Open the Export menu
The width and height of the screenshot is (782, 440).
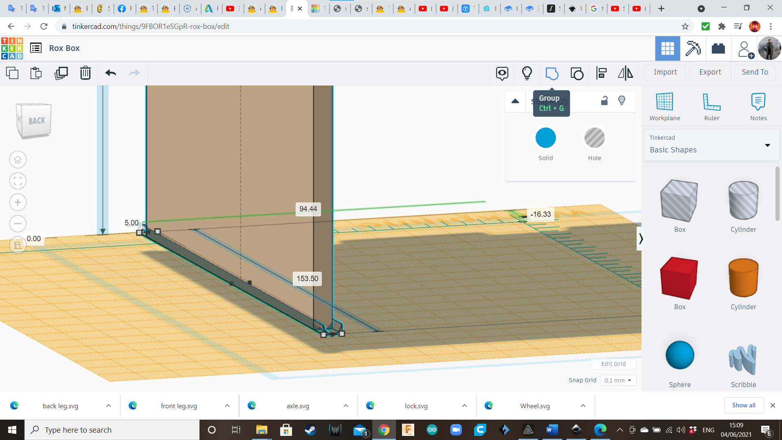click(x=710, y=72)
